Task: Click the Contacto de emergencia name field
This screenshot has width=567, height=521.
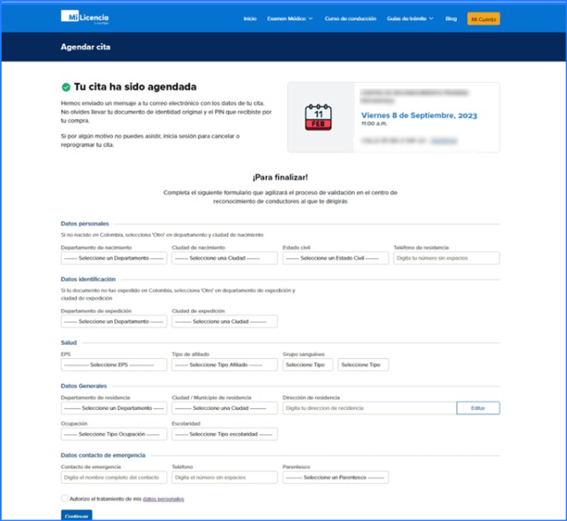Action: tap(114, 477)
